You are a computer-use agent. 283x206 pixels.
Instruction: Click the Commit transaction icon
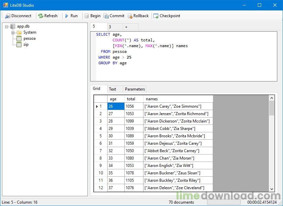point(106,16)
